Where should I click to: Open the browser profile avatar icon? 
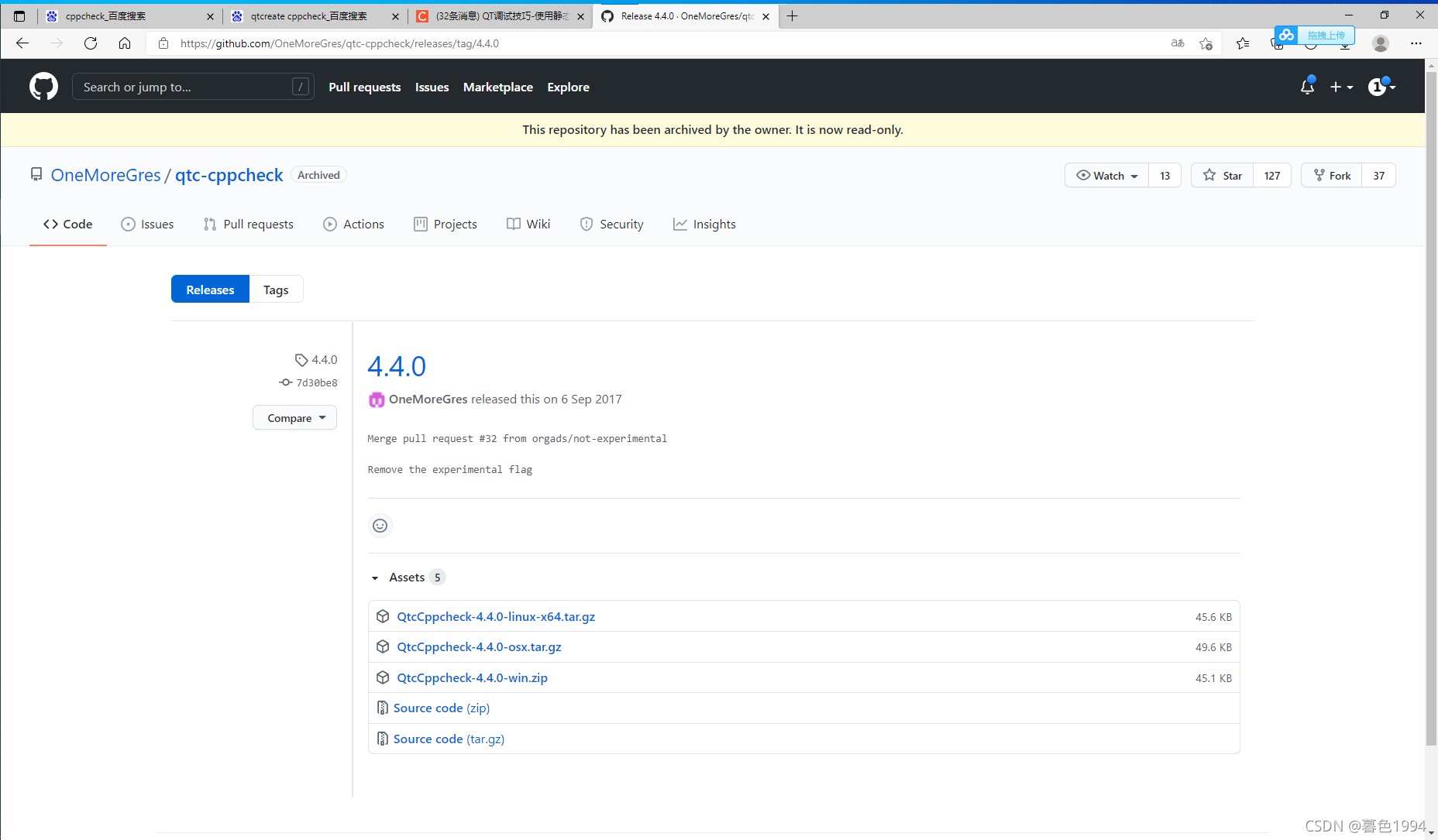pos(1381,43)
